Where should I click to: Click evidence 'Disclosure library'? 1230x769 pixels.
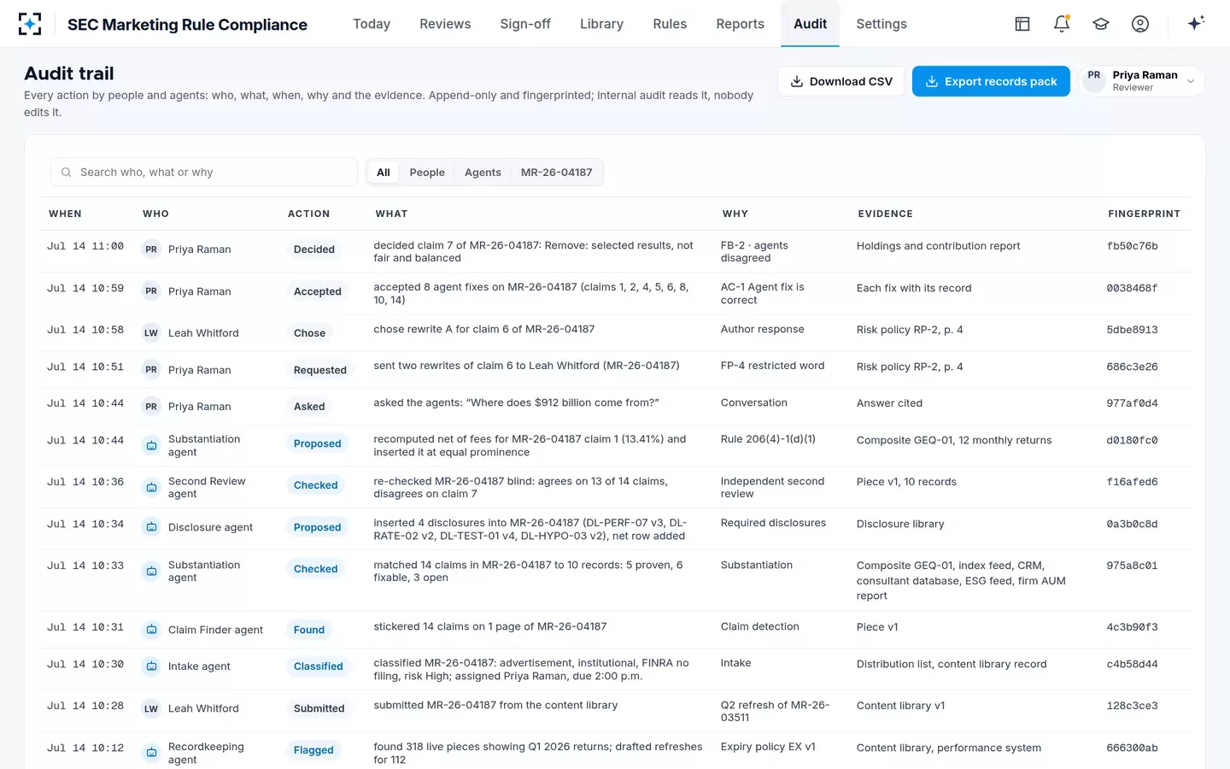click(900, 524)
